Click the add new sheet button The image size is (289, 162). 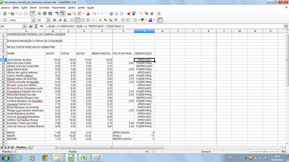pos(31,147)
